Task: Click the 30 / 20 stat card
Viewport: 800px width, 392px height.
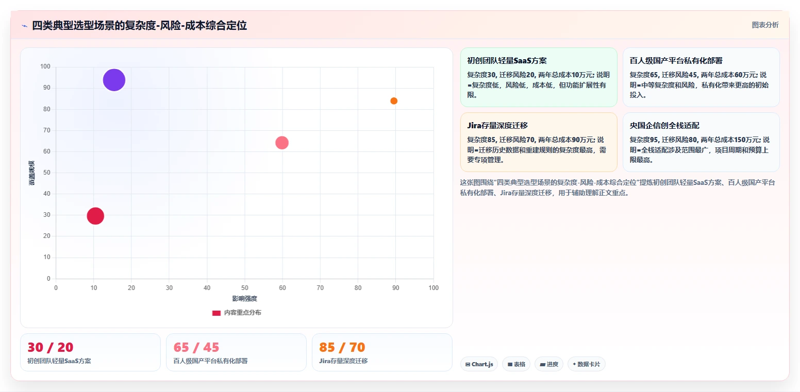Action: [x=90, y=352]
